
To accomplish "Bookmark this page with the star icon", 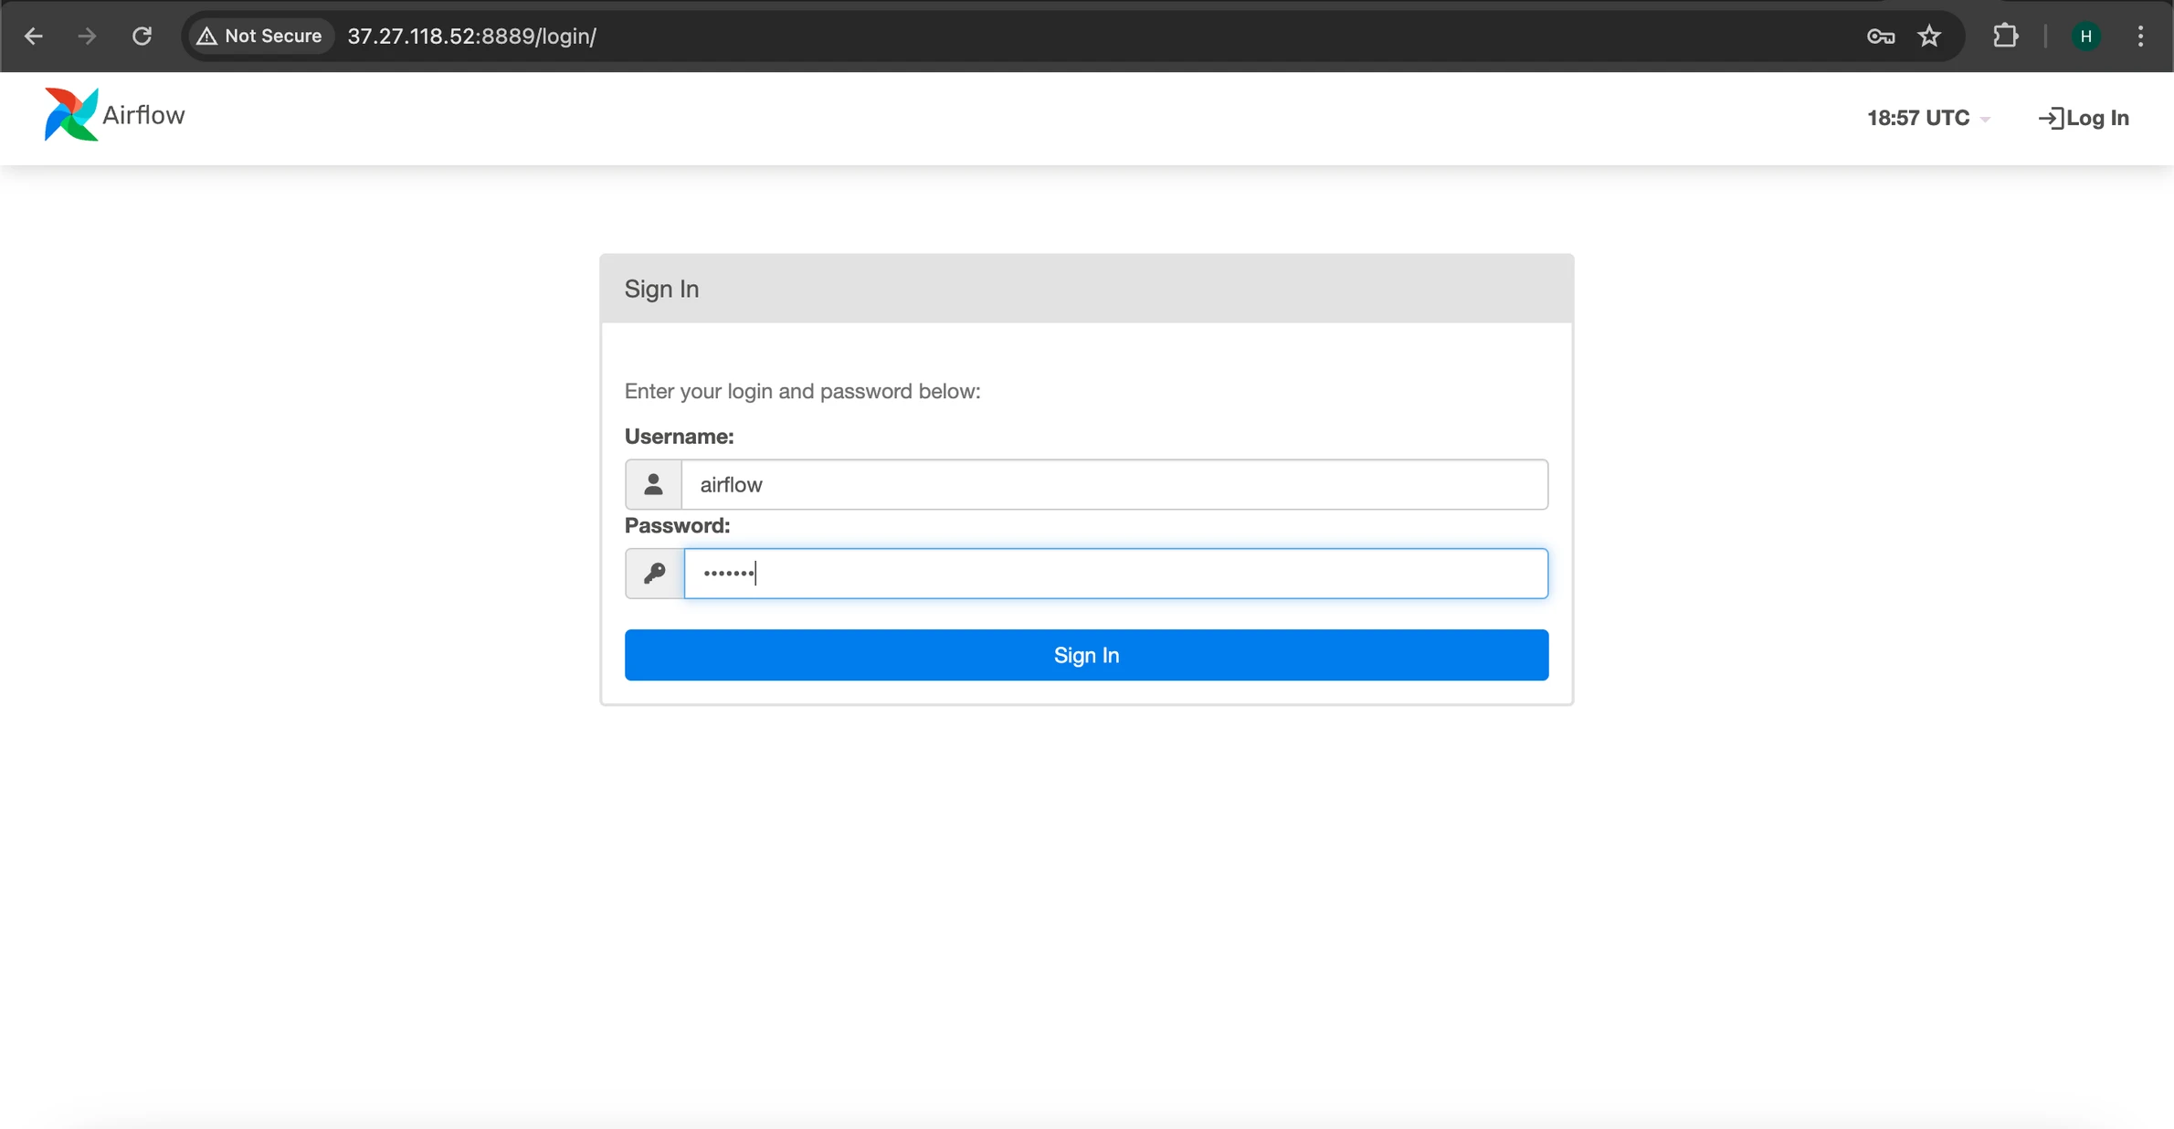I will pos(1929,37).
